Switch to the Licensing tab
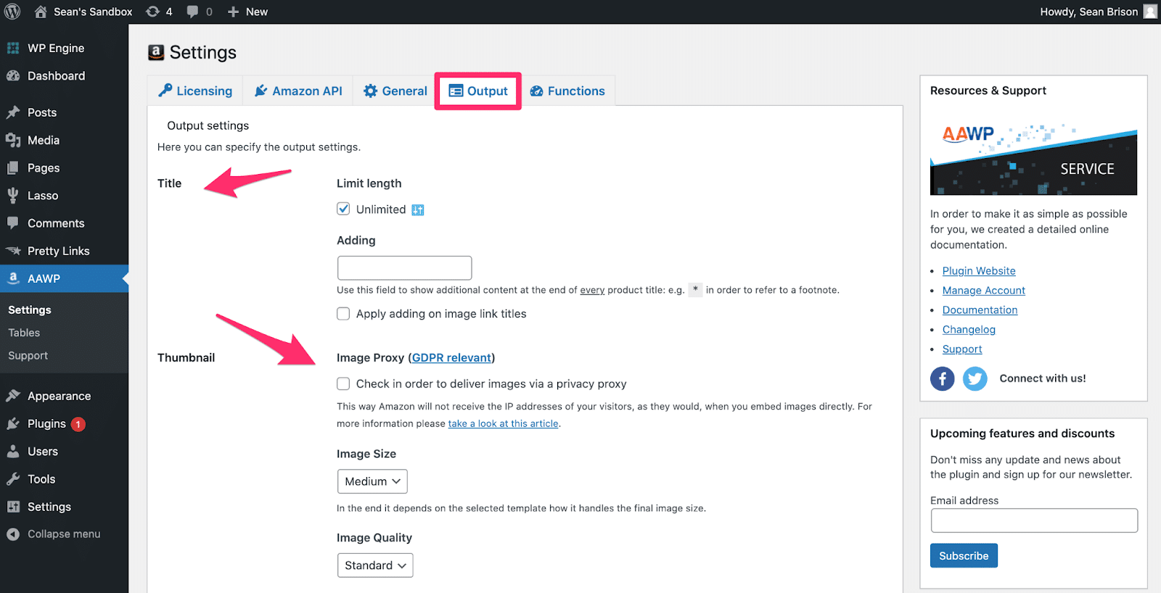Viewport: 1161px width, 593px height. click(x=195, y=91)
